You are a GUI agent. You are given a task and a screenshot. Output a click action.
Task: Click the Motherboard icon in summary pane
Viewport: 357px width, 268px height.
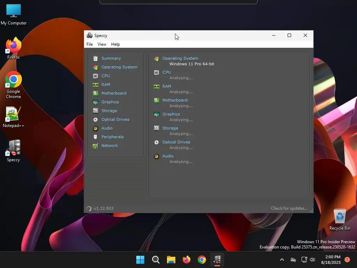click(x=157, y=100)
